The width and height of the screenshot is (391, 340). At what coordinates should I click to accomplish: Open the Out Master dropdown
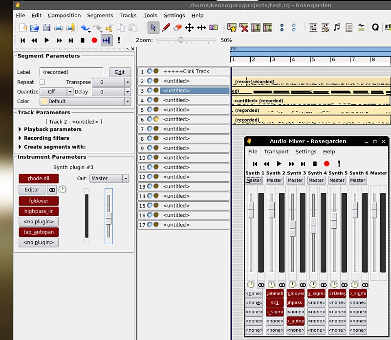click(109, 178)
